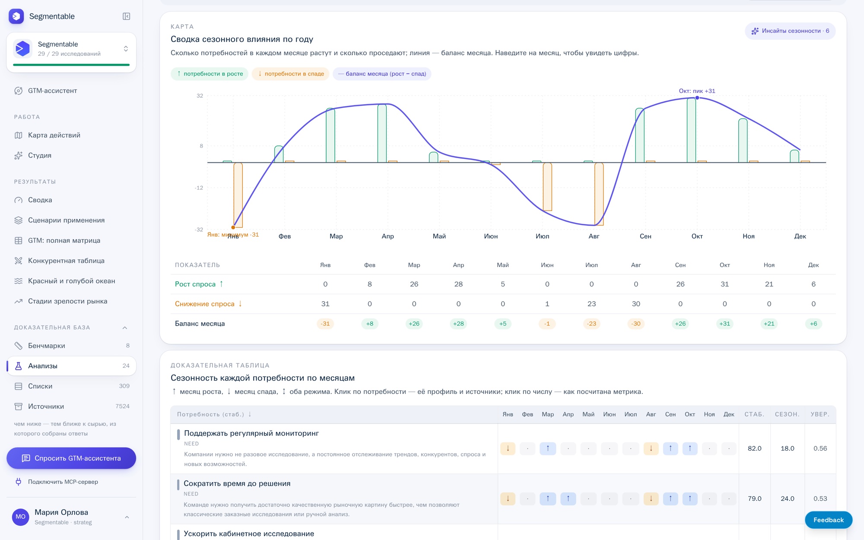This screenshot has width=864, height=540.
Task: Click the MCP plug icon
Action: pyautogui.click(x=18, y=482)
